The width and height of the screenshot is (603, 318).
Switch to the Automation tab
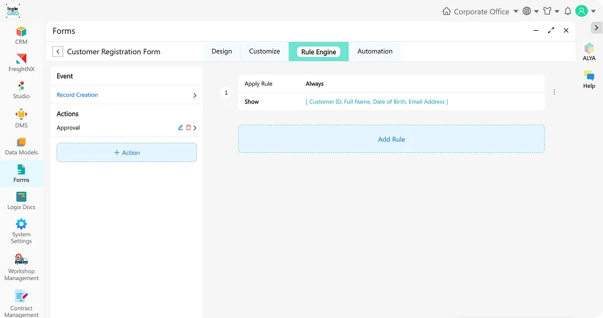point(375,52)
